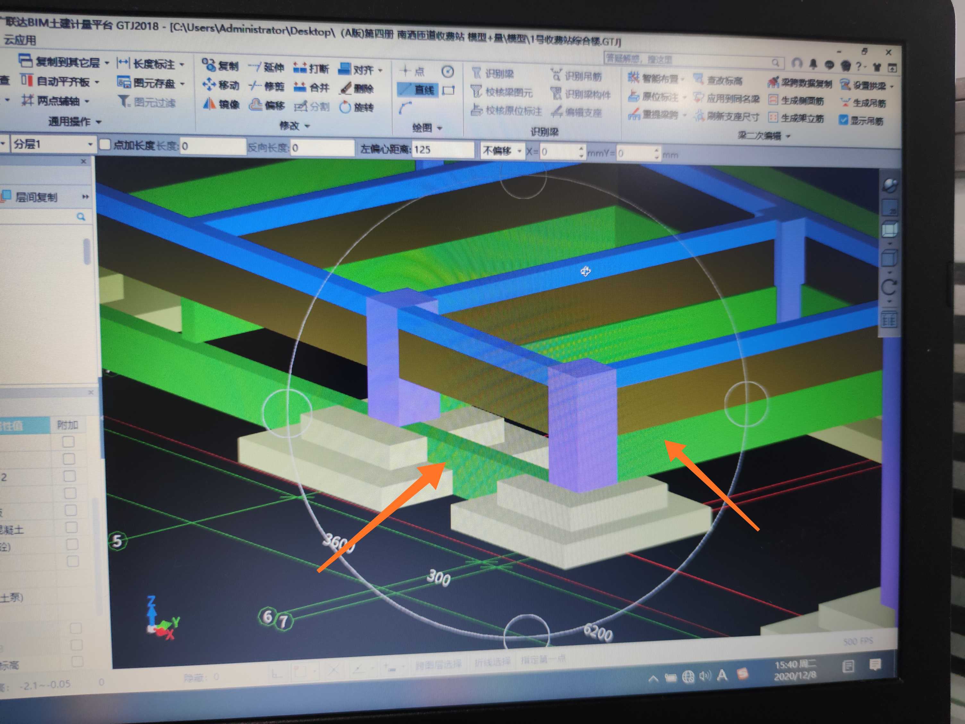Click the component list search icon
The image size is (965, 724).
pos(81,217)
